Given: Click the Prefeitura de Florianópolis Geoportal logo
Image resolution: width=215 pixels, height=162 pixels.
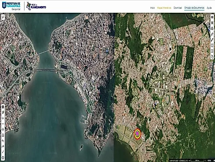Looking at the screenshot, I should pos(11,6).
